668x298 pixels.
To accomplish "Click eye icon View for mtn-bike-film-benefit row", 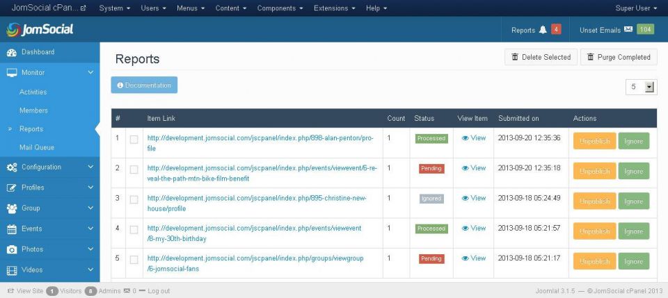I will point(466,168).
